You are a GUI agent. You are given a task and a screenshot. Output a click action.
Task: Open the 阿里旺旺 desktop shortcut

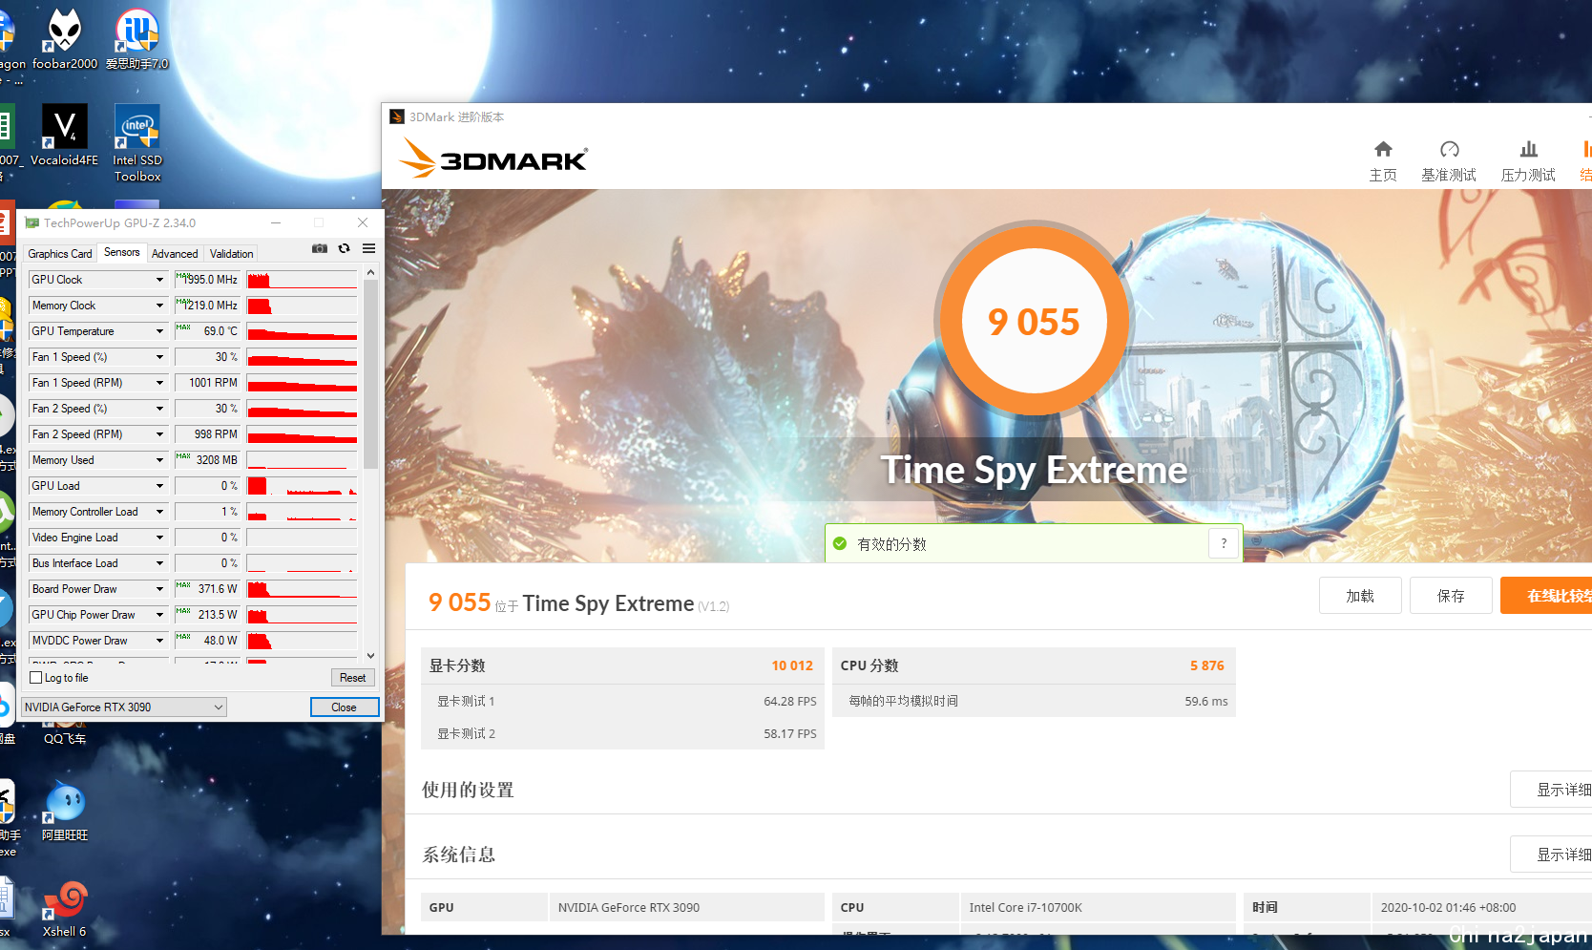tap(65, 811)
